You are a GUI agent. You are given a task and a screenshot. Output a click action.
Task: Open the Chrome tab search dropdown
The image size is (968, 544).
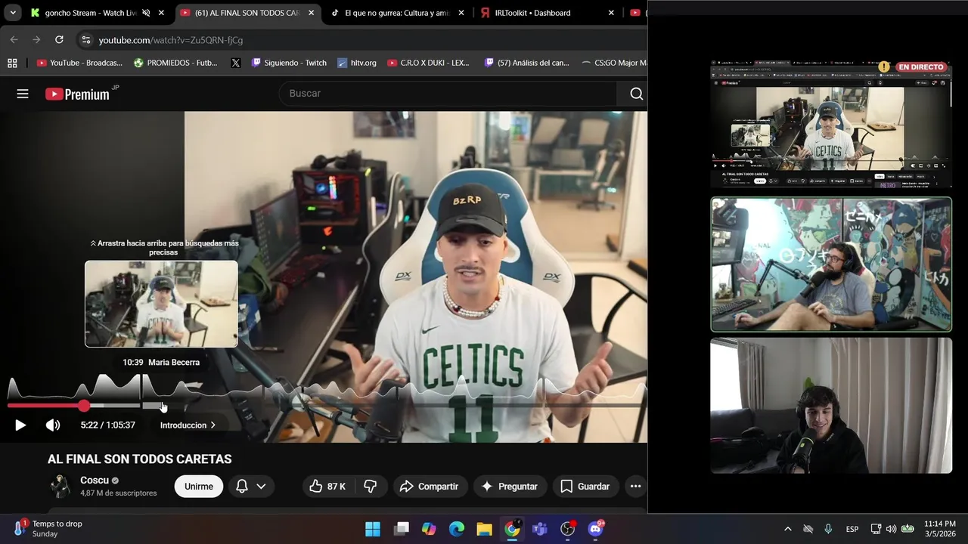click(x=13, y=13)
